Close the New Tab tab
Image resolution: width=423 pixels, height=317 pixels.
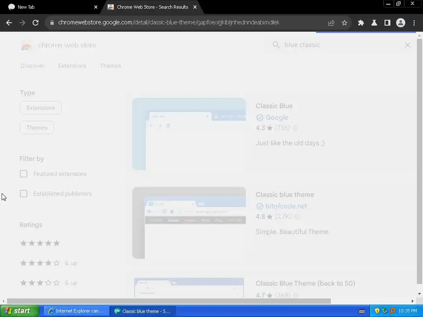click(x=96, y=7)
